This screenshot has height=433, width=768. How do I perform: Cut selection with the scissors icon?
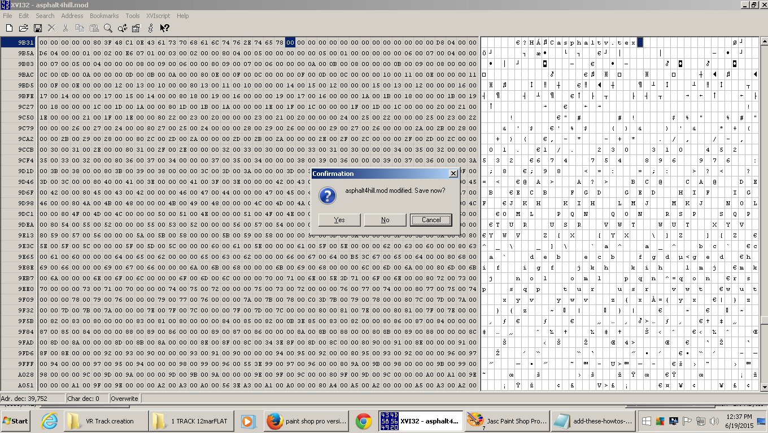coord(66,28)
